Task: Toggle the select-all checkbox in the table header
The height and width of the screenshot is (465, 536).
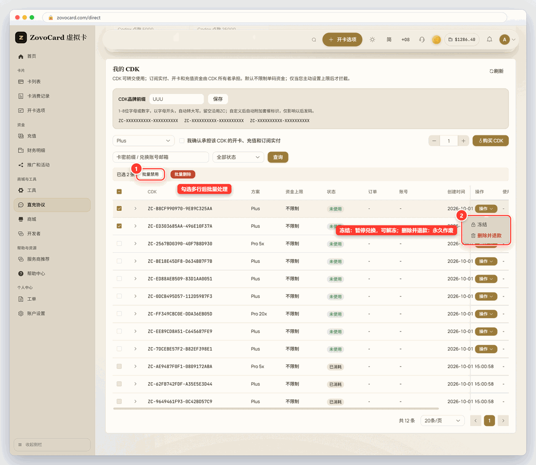Action: 119,192
